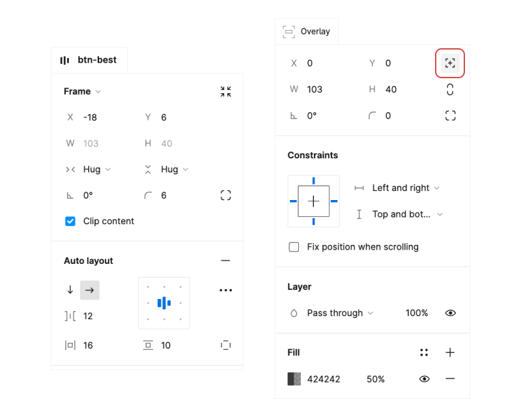Open fill styles four-dot icon
This screenshot has height=417, width=521.
424,352
